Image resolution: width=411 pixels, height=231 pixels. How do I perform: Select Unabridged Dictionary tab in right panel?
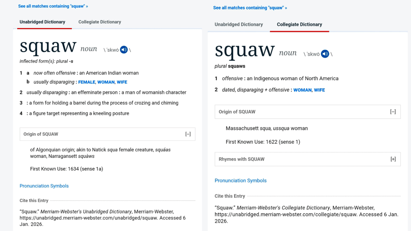[x=239, y=24]
